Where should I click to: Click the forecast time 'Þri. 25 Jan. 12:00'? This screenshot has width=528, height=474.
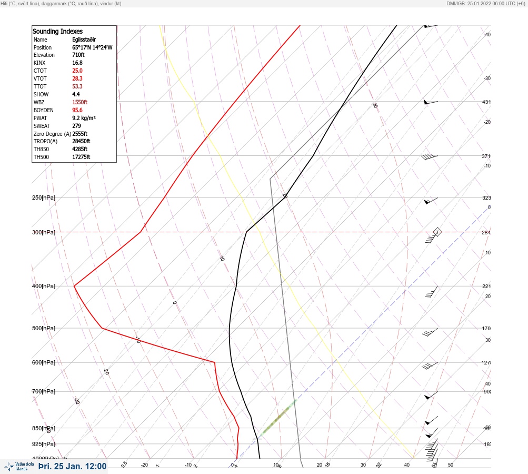[73, 466]
